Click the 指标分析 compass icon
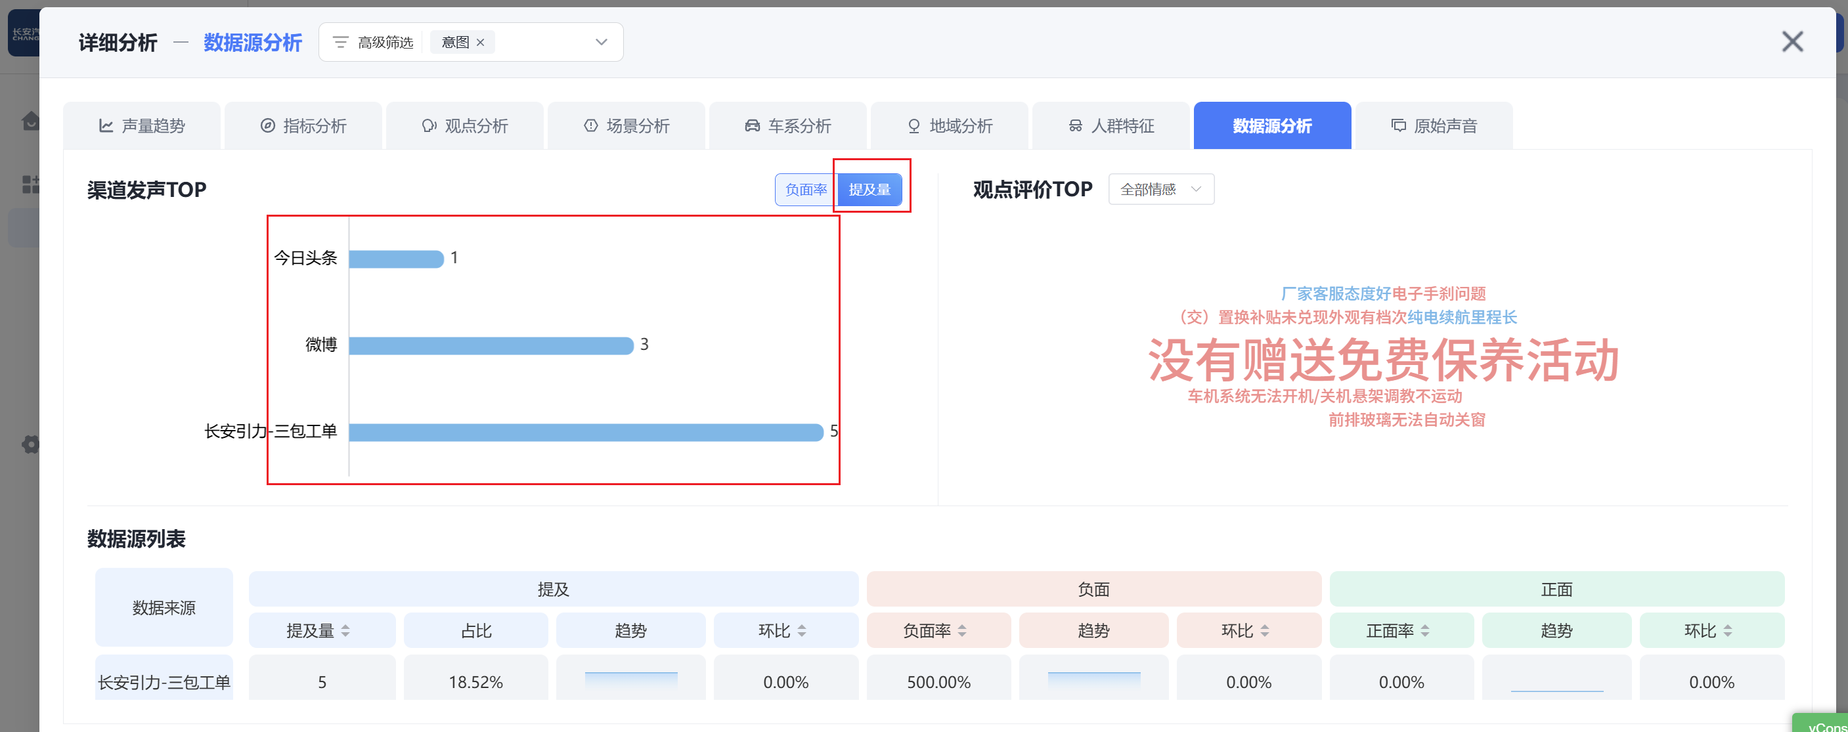Image resolution: width=1848 pixels, height=732 pixels. click(267, 126)
